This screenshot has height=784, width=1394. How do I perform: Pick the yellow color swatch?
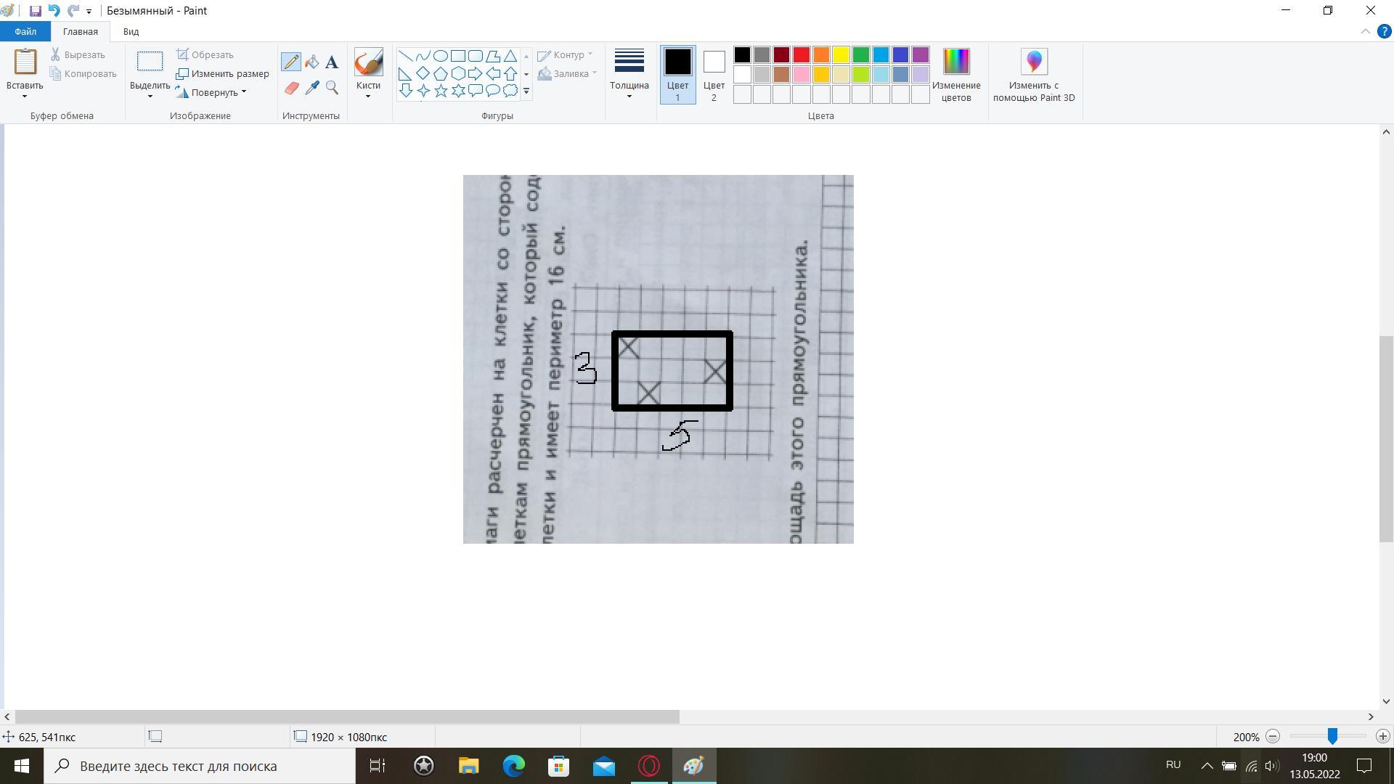(x=841, y=55)
